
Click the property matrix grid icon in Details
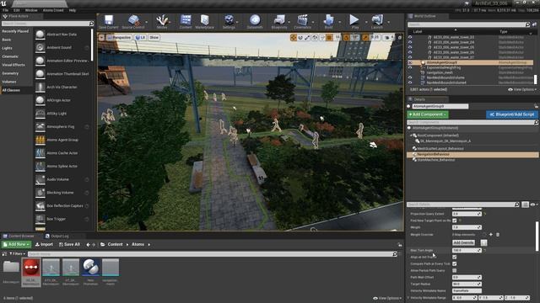tap(525, 205)
